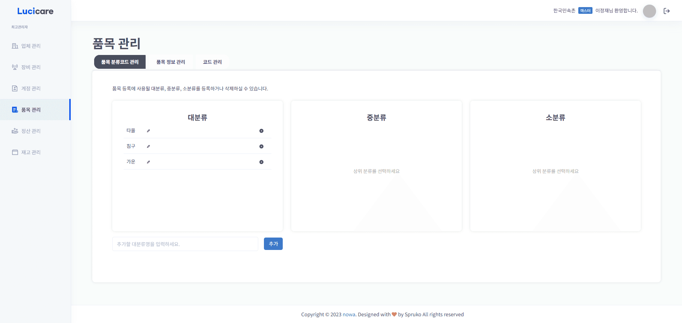Delete the 침구 category with its X icon
Viewport: 682px width, 323px height.
coord(261,146)
